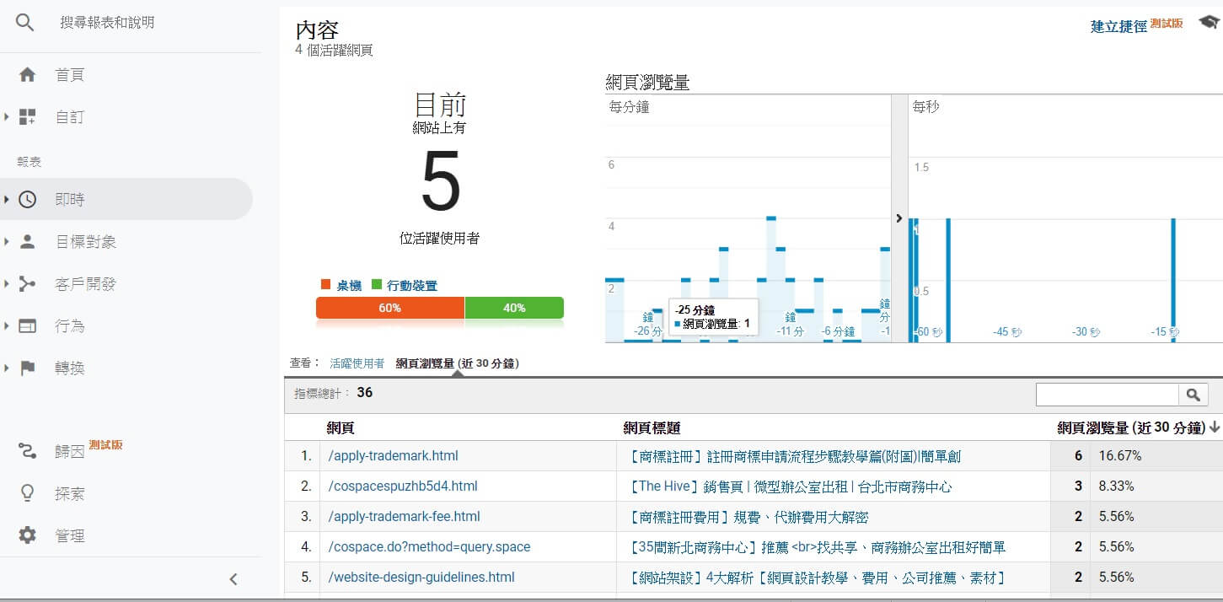Screen dimensions: 1223x602
Task: Sort by 網頁瀏覽量 column header
Action: pyautogui.click(x=1130, y=428)
